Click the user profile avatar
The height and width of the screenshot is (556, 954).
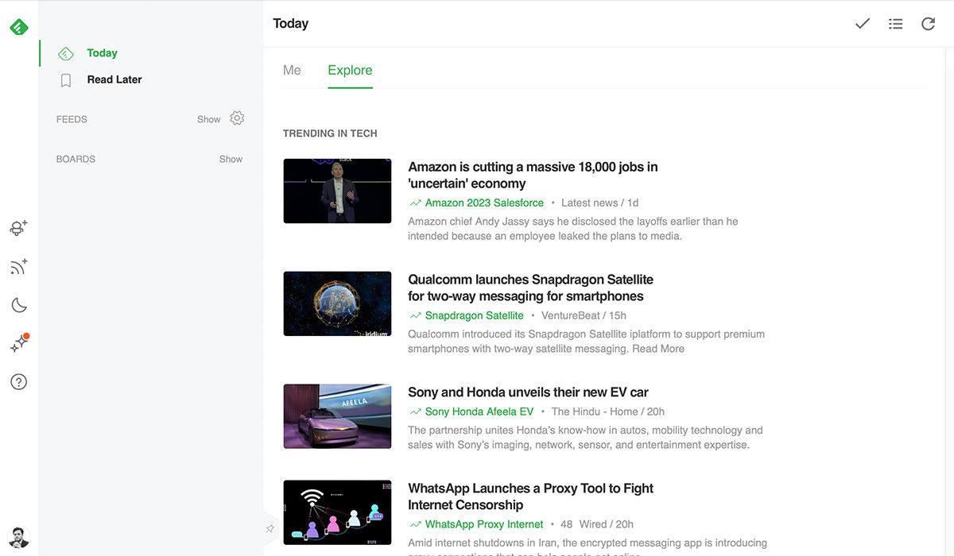tap(19, 537)
